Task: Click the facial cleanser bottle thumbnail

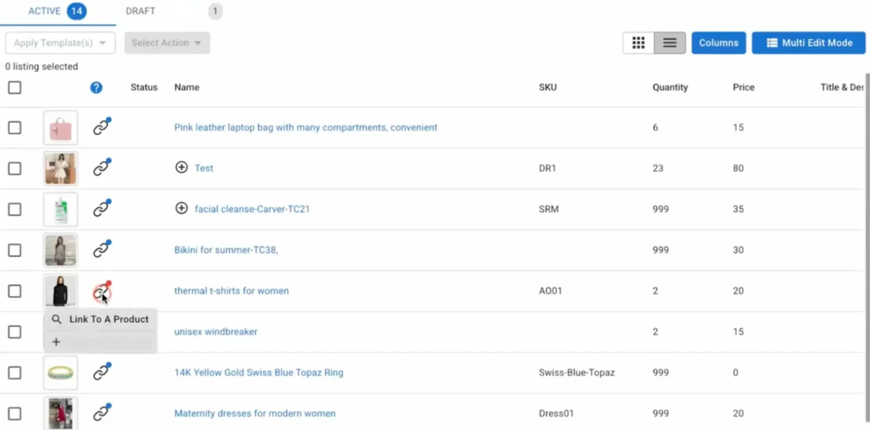Action: [x=60, y=209]
